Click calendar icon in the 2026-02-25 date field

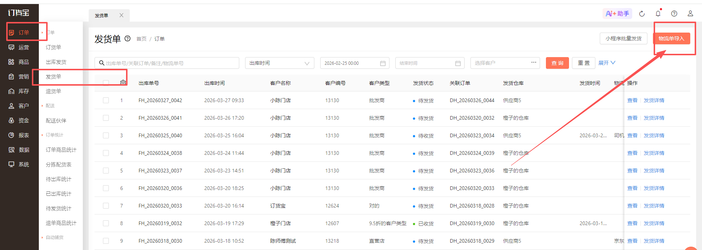coord(383,63)
